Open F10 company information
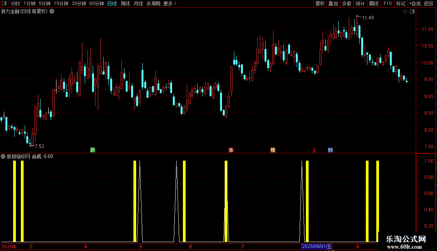This screenshot has height=251, width=437. [x=387, y=3]
